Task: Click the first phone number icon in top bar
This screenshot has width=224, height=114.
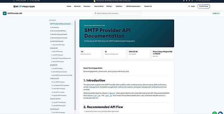Action: click(x=14, y=1)
